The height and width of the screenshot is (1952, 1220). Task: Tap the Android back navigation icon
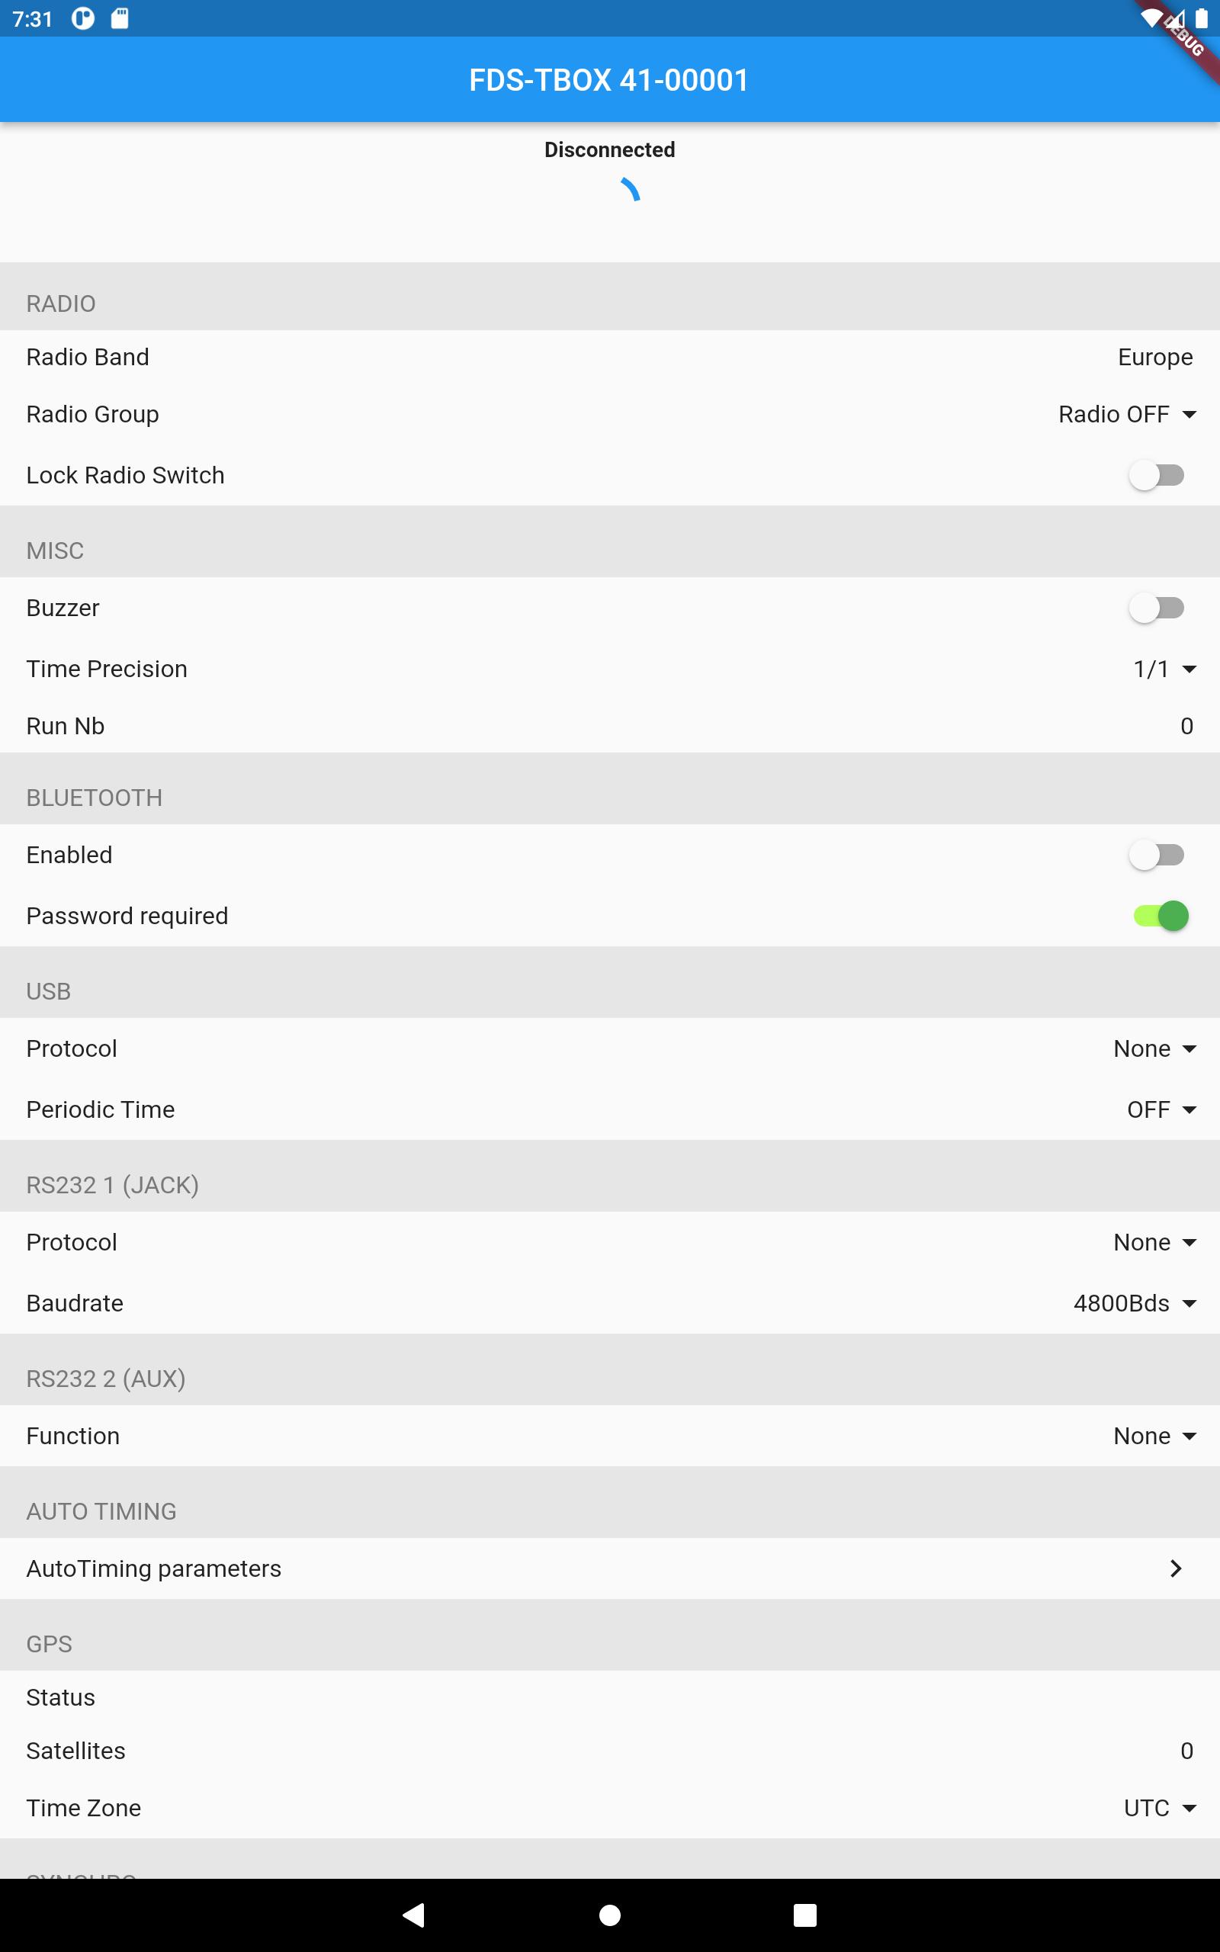tap(414, 1915)
